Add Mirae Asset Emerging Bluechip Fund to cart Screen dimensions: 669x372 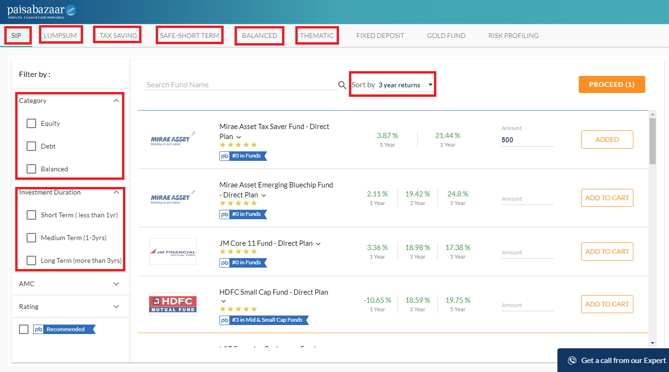point(607,198)
